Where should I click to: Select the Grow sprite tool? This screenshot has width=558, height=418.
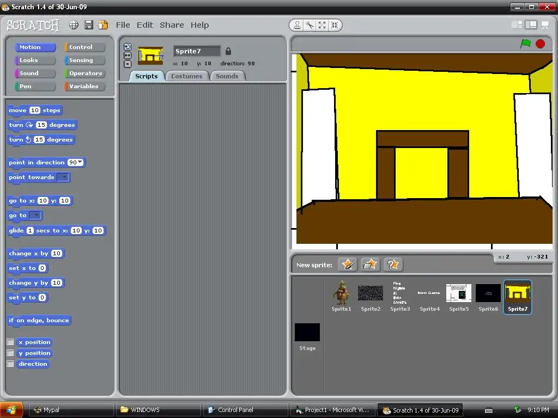[x=322, y=25]
